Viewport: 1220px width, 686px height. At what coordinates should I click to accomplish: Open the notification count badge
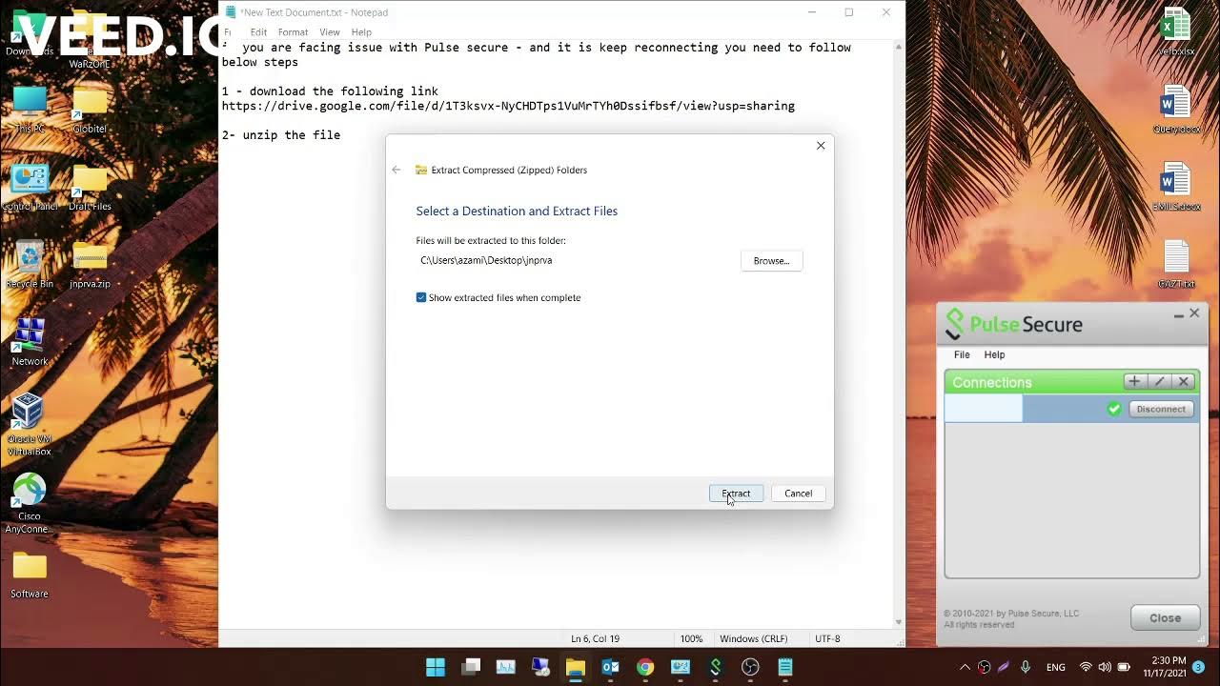pyautogui.click(x=1199, y=667)
